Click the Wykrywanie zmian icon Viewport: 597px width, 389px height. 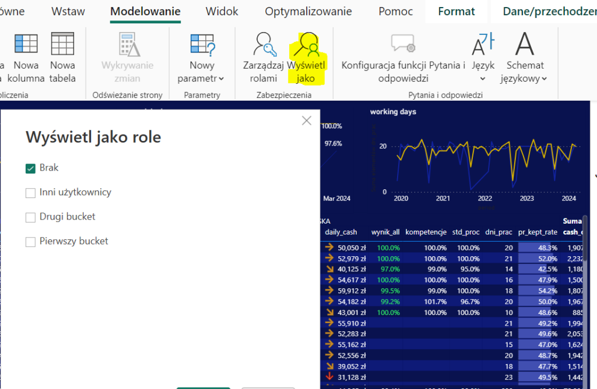tap(127, 44)
